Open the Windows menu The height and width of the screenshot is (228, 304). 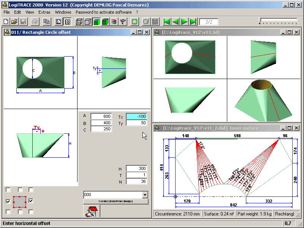[x=63, y=12]
